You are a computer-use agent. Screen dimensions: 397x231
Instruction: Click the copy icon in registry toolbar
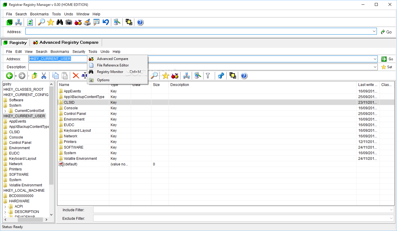coord(55,76)
